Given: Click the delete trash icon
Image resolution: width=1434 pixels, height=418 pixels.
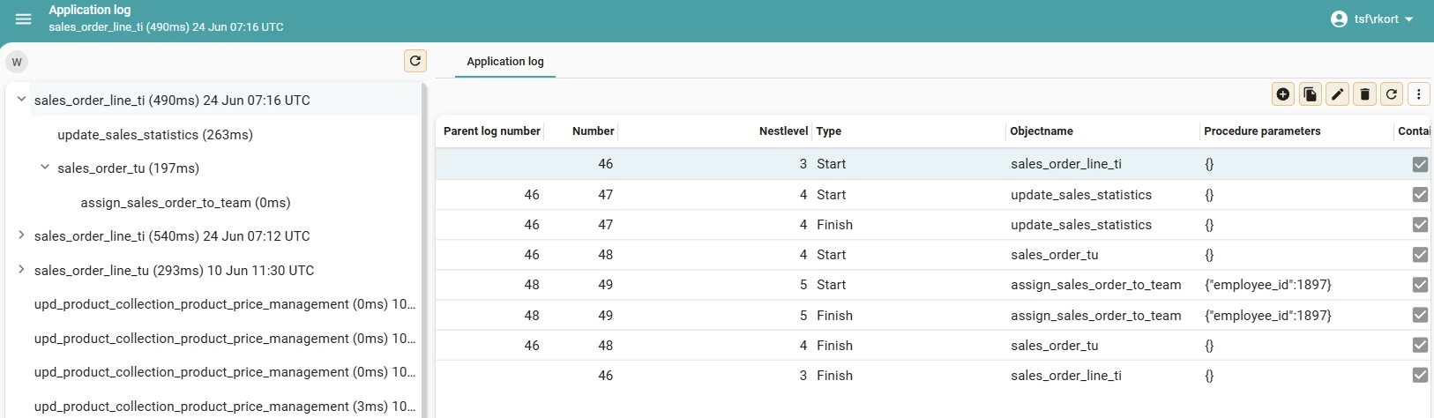Looking at the screenshot, I should click(x=1365, y=93).
